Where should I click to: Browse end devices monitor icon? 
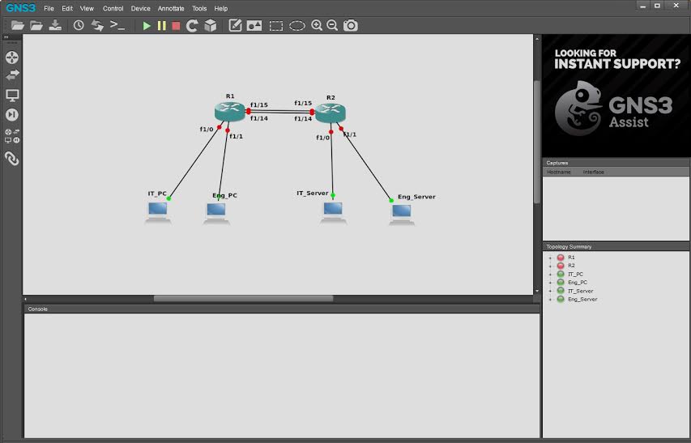click(x=12, y=96)
